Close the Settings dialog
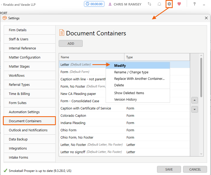 click(206, 18)
